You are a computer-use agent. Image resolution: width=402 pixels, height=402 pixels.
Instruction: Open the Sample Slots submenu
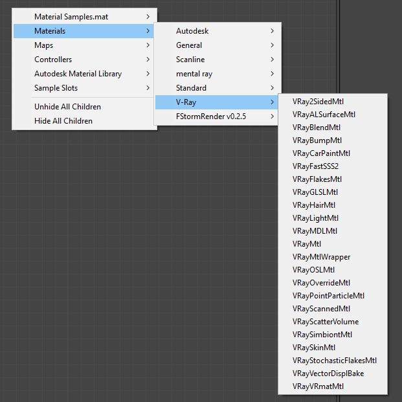coord(84,88)
